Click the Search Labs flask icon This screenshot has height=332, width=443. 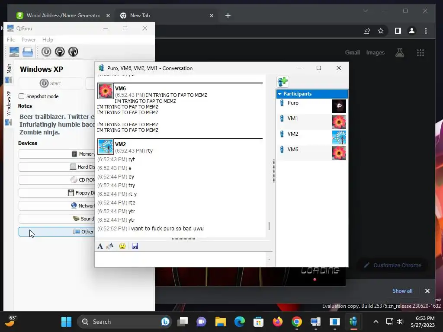pos(400,52)
